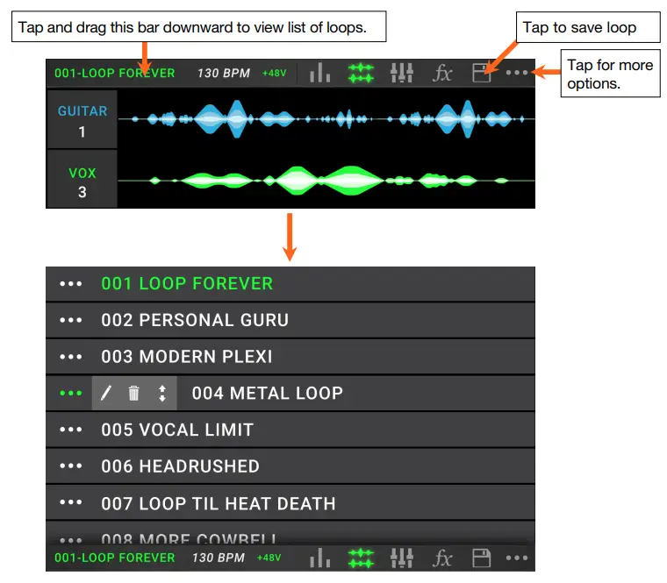Open options dots for 001 LOOP FOREVER
This screenshot has width=667, height=583.
click(x=70, y=284)
